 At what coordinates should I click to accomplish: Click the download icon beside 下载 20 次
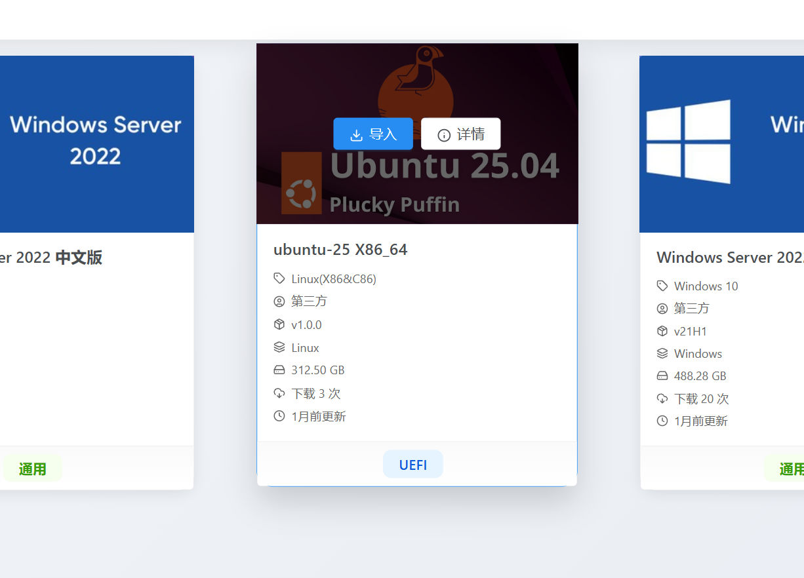coord(662,398)
